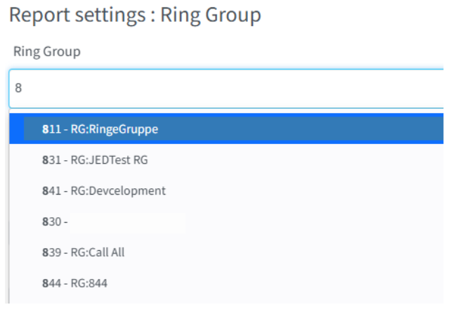Click the number 844 in the list

pos(52,283)
